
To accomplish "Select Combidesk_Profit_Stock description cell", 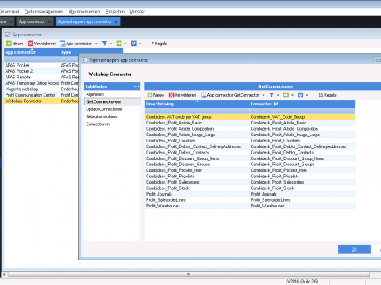I will click(x=197, y=188).
